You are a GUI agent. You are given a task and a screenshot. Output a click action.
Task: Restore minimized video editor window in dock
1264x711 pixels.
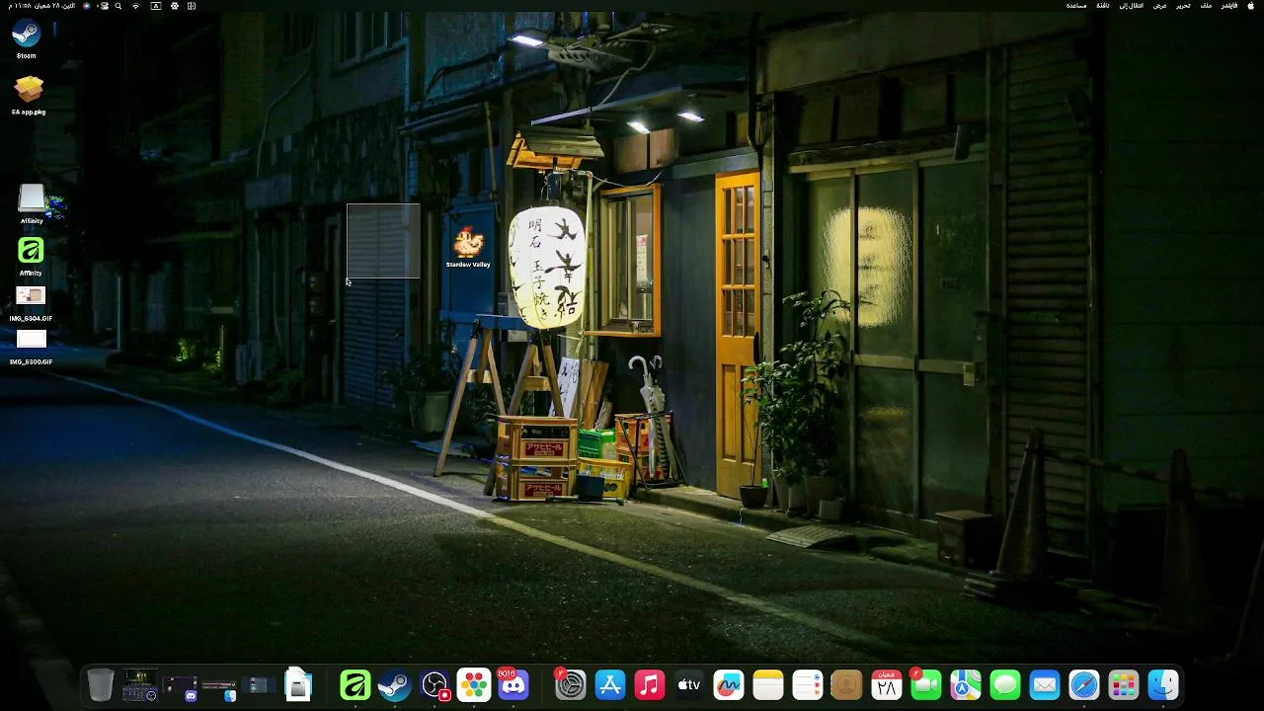pyautogui.click(x=139, y=685)
